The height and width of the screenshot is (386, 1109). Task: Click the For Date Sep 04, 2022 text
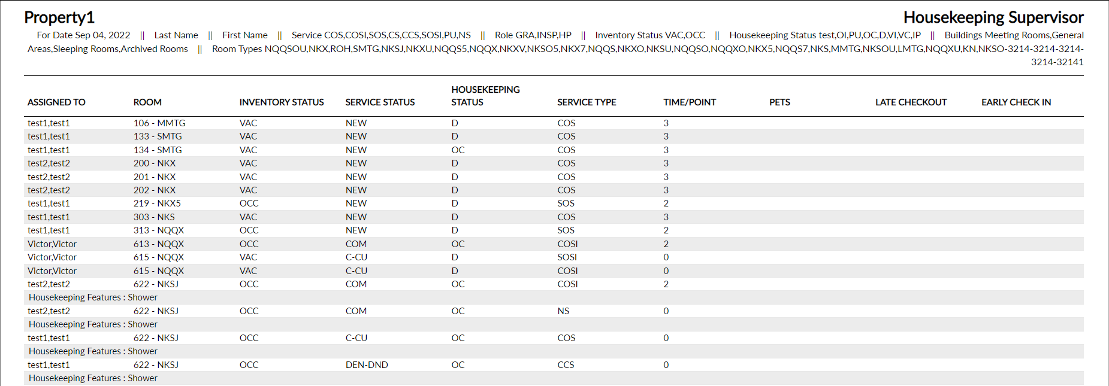(83, 35)
